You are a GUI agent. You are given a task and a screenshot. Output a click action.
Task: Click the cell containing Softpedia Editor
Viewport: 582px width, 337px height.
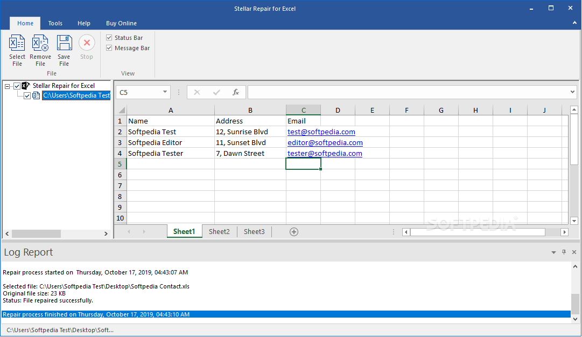pyautogui.click(x=171, y=143)
